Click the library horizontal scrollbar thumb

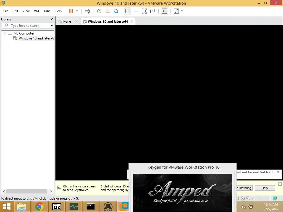pyautogui.click(x=27, y=192)
